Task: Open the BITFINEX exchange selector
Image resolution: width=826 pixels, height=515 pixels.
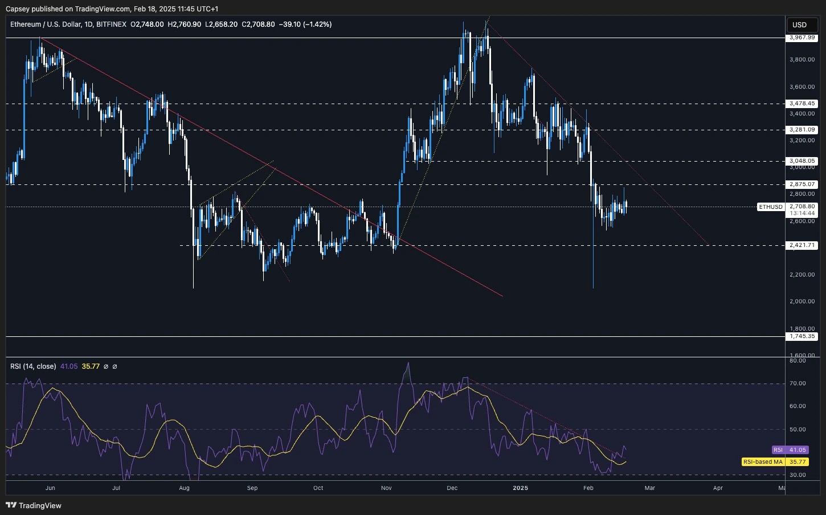Action: click(111, 24)
